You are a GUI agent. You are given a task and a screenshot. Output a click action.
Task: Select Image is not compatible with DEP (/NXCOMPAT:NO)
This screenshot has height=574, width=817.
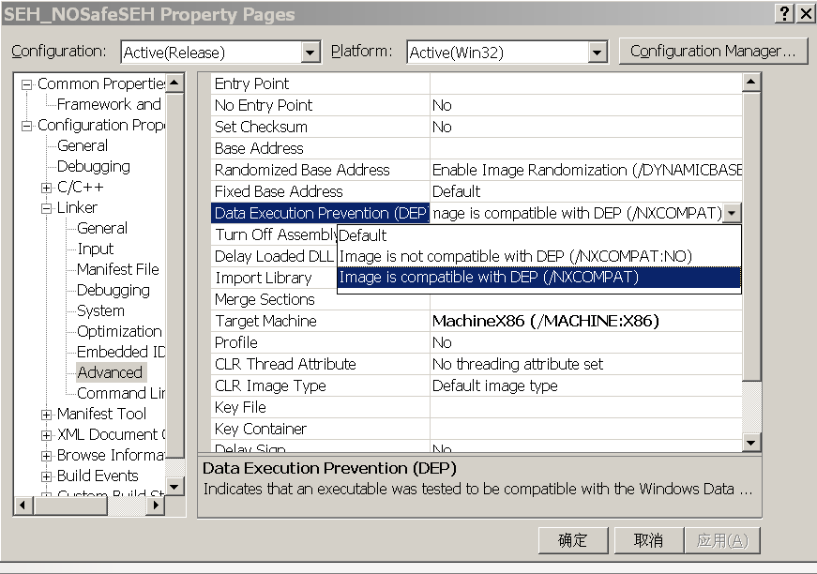click(x=516, y=257)
